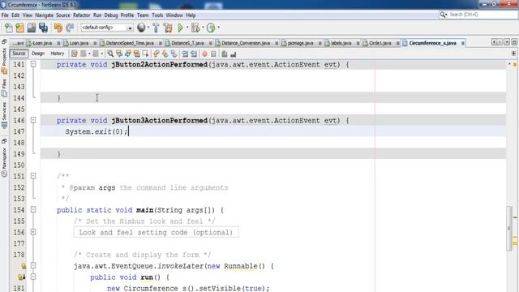Switch to the labels.java tab
The height and width of the screenshot is (292, 519).
[x=341, y=43]
